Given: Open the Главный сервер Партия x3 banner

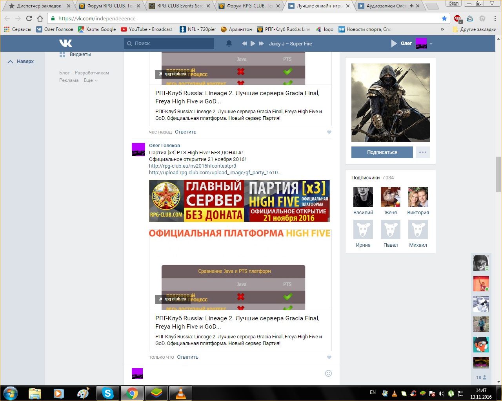Looking at the screenshot, I should (239, 201).
